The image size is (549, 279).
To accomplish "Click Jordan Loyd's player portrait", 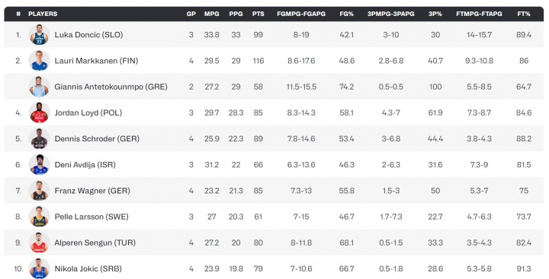I will [39, 113].
